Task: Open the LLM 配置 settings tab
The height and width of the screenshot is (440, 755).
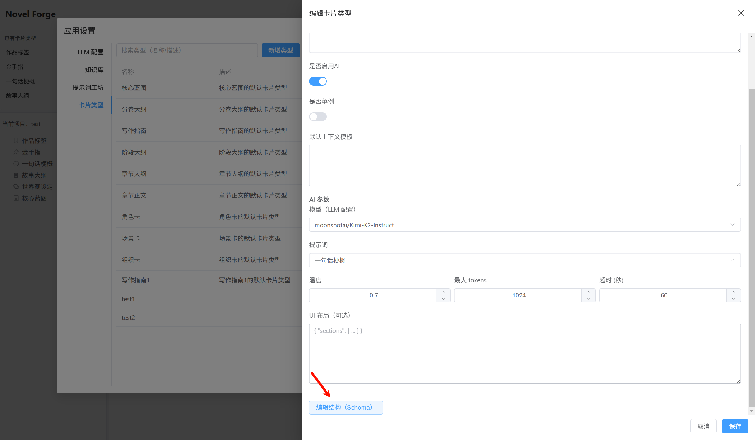Action: pyautogui.click(x=91, y=52)
